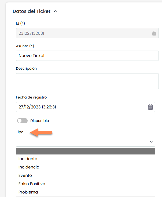The height and width of the screenshot is (197, 162).
Task: Toggle the Disponible switch
Action: (x=22, y=121)
